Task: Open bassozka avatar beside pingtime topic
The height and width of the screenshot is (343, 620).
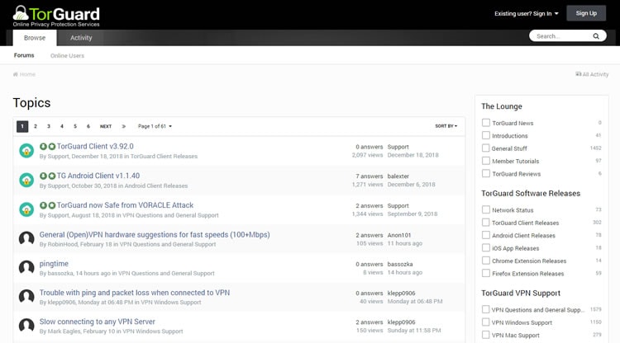Action: click(x=26, y=268)
